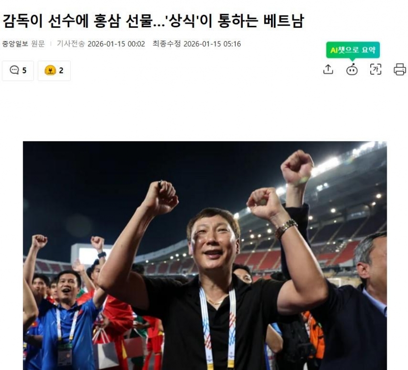Click the word '베트남' in the headline
The image size is (408, 370).
pyautogui.click(x=283, y=21)
